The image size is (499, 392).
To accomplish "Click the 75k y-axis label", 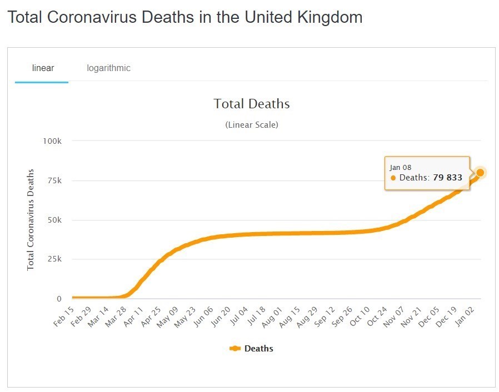I will [53, 180].
